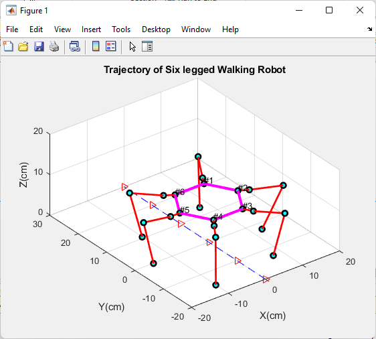Open the Window menu

pyautogui.click(x=196, y=29)
